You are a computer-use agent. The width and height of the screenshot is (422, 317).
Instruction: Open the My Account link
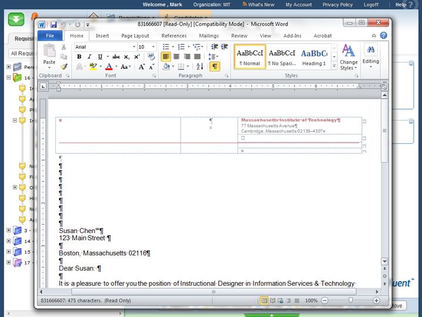coord(299,5)
